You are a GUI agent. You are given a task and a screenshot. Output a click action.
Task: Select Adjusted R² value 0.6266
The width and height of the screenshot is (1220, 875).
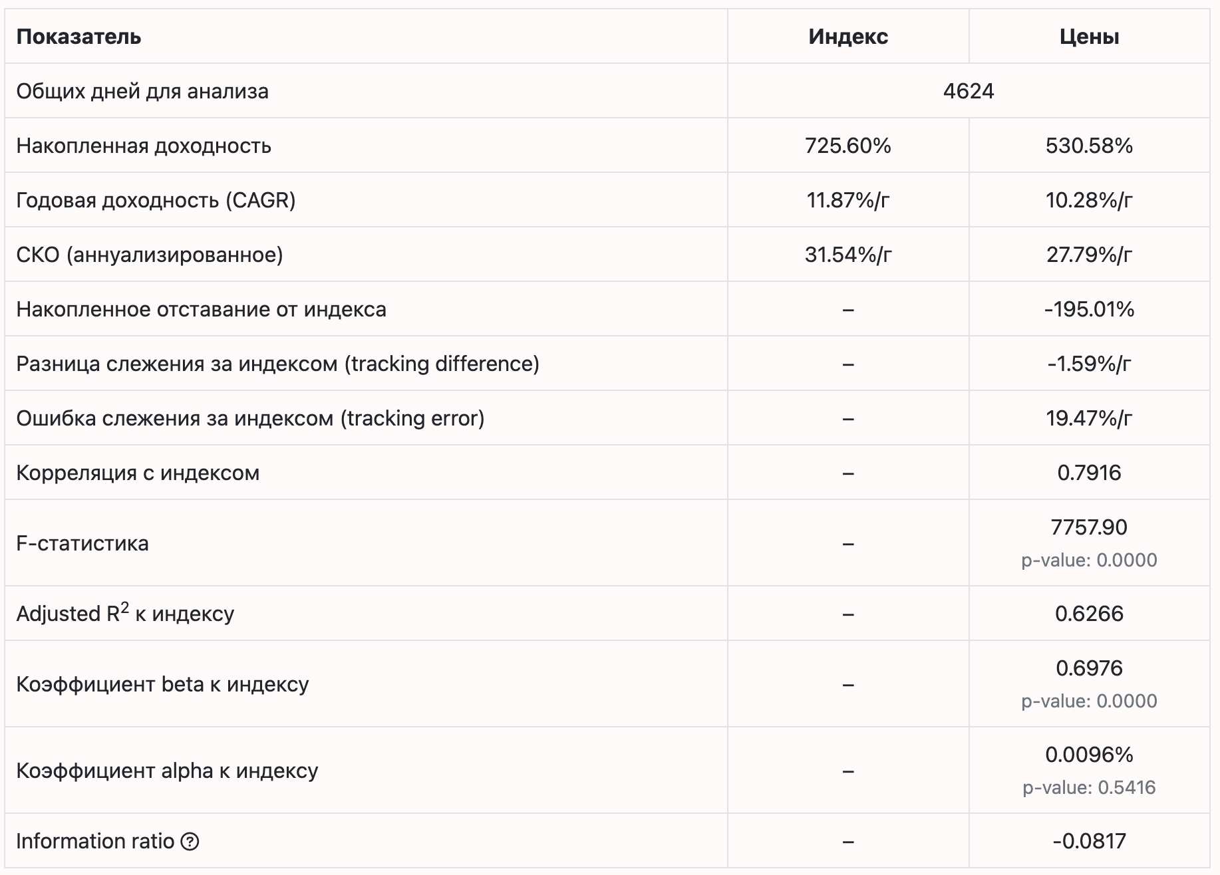(x=1089, y=614)
